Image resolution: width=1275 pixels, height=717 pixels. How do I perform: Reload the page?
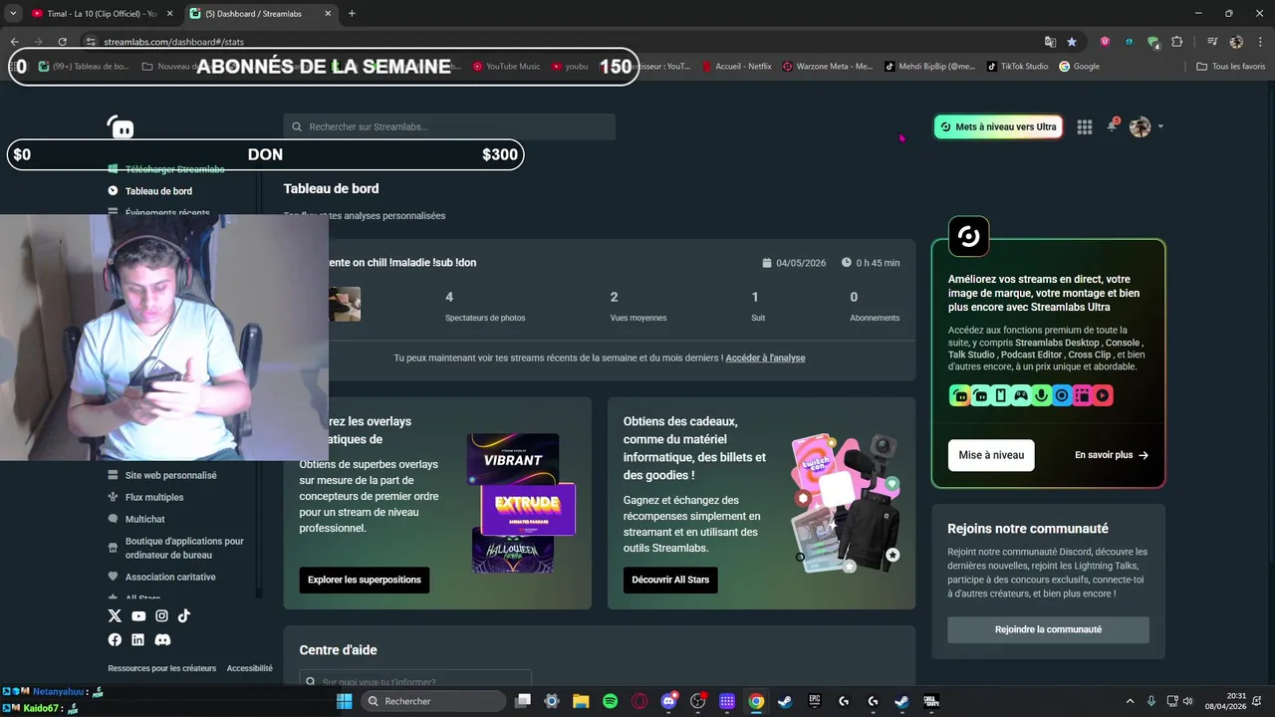point(62,42)
